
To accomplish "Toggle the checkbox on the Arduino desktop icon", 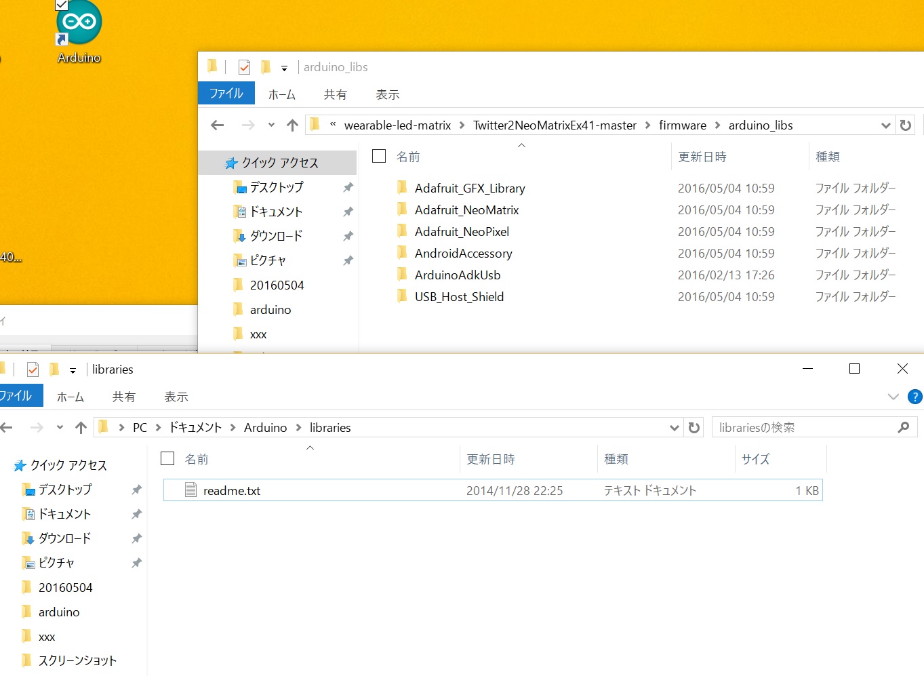I will 62,5.
